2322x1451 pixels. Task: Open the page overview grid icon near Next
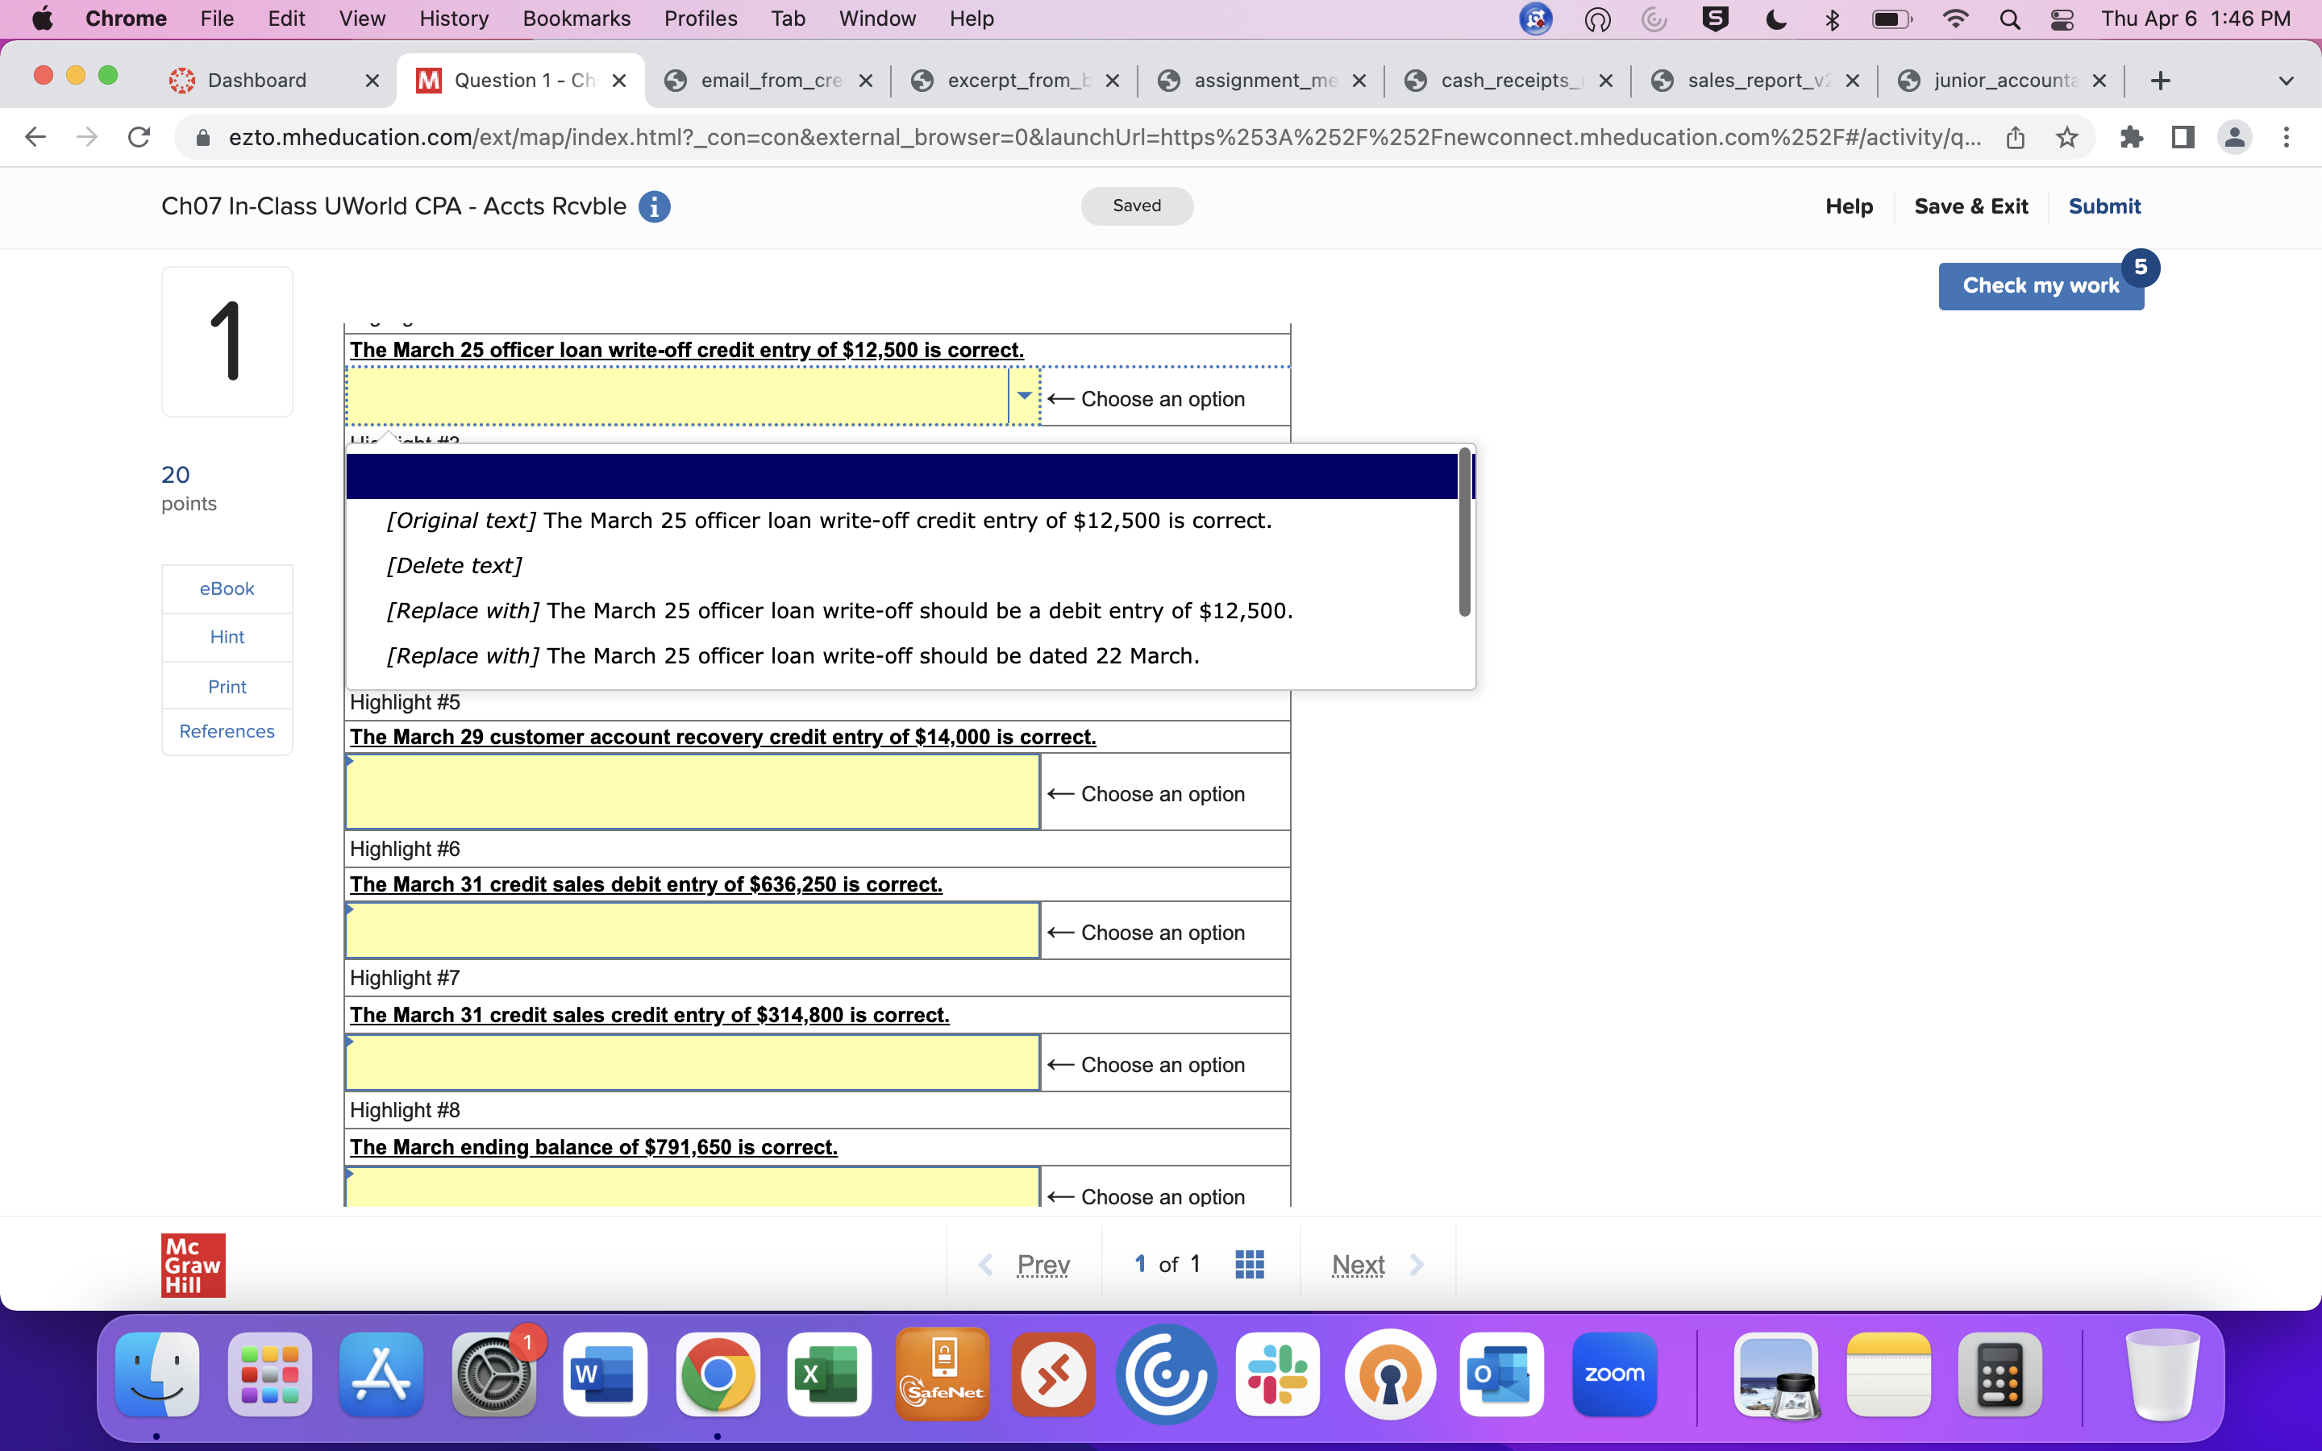coord(1249,1264)
